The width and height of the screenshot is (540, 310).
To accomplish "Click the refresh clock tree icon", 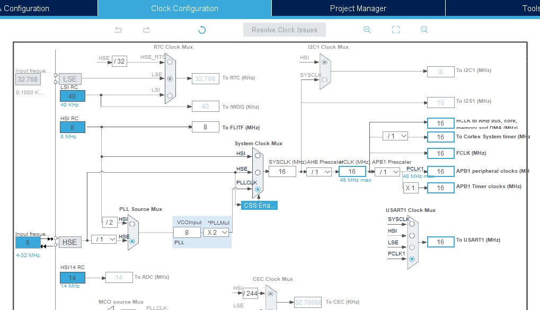I will pyautogui.click(x=202, y=30).
